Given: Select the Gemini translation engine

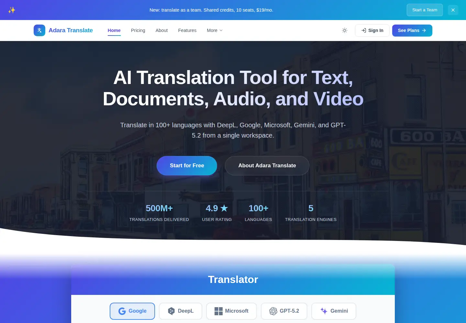Looking at the screenshot, I should [334, 311].
